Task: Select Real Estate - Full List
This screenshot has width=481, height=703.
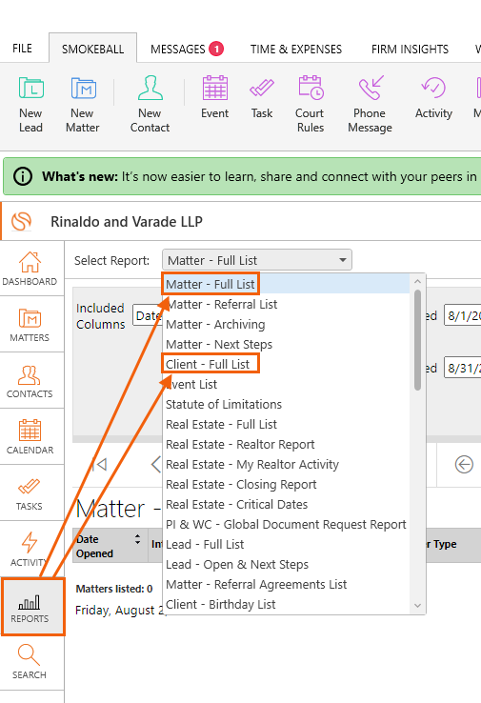Action: point(285,424)
